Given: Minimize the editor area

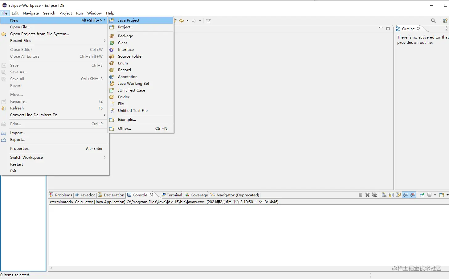Looking at the screenshot, I should pyautogui.click(x=381, y=28).
